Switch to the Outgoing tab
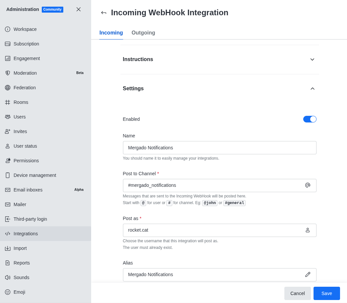Viewport: 347px width, 303px height. 143,33
